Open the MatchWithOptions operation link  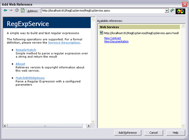30,78
